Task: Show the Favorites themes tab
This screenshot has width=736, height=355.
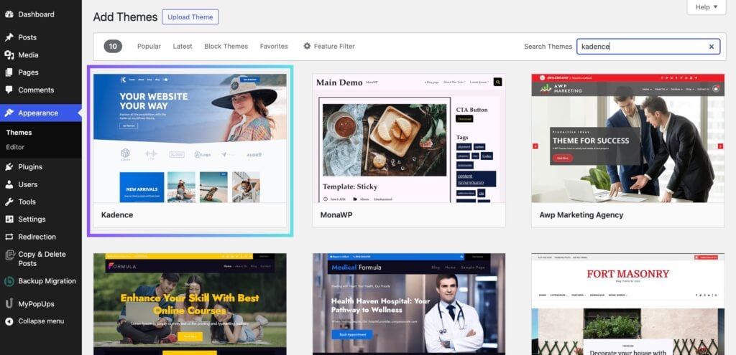Action: [274, 47]
